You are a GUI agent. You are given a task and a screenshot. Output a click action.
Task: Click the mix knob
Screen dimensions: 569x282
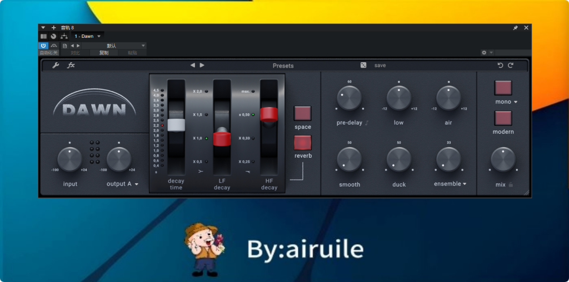point(503,159)
